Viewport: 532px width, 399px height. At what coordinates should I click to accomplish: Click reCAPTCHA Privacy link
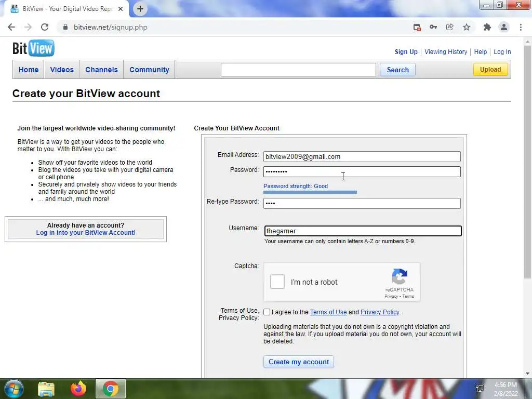391,296
